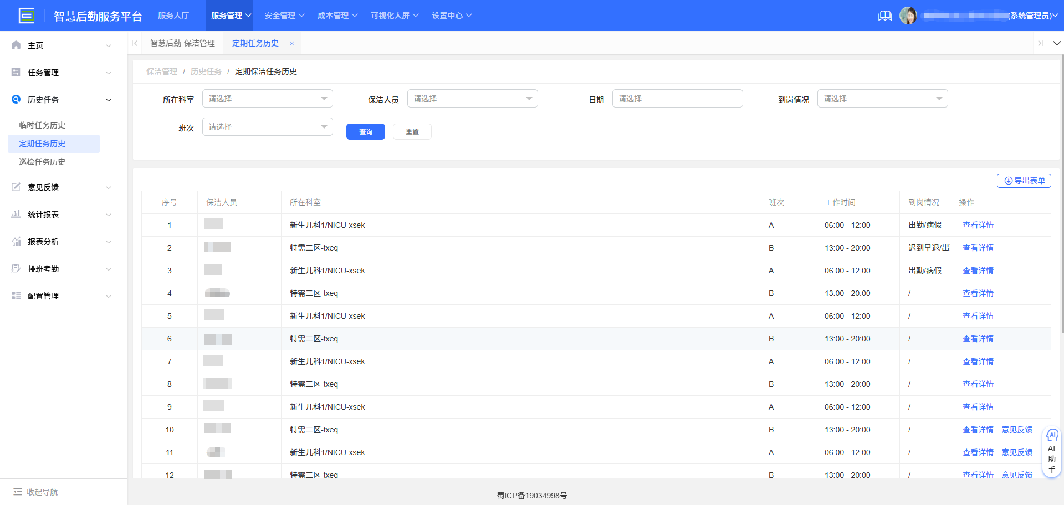This screenshot has width=1064, height=505.
Task: Open the 班次 dropdown
Action: pos(267,126)
